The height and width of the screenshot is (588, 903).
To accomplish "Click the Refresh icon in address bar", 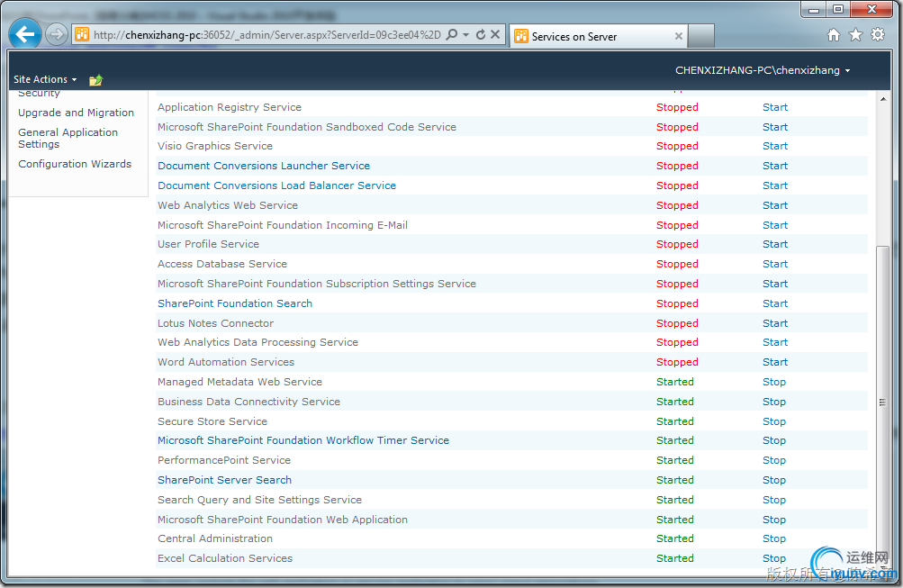I will tap(480, 34).
